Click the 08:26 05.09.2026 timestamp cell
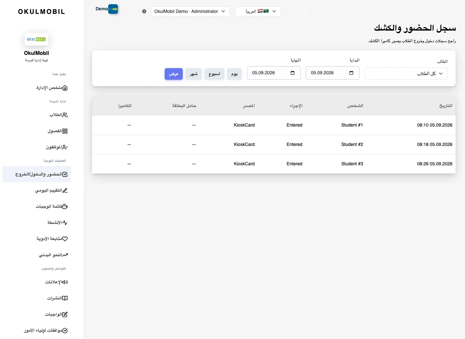 (x=435, y=164)
